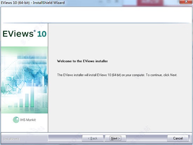Screen dimensions: 193x145
Task: Click the Next button to continue
Action: 115,138
